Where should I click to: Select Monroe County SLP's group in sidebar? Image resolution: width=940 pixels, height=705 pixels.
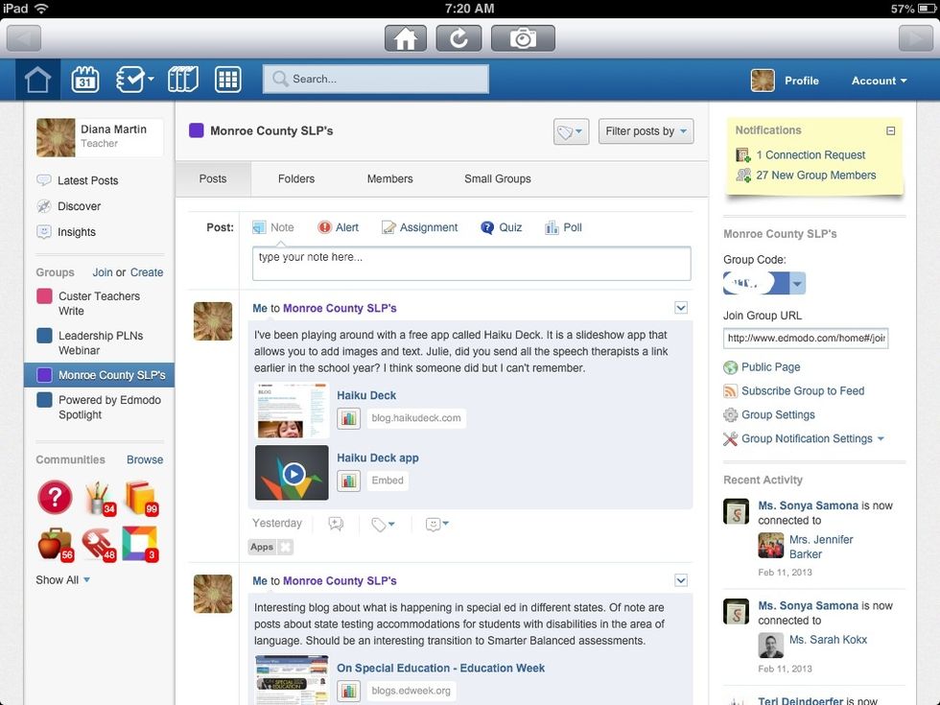click(x=100, y=375)
